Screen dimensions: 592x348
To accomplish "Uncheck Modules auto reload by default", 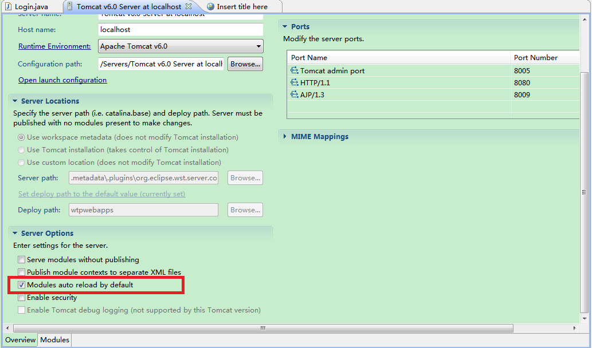I will coord(22,285).
